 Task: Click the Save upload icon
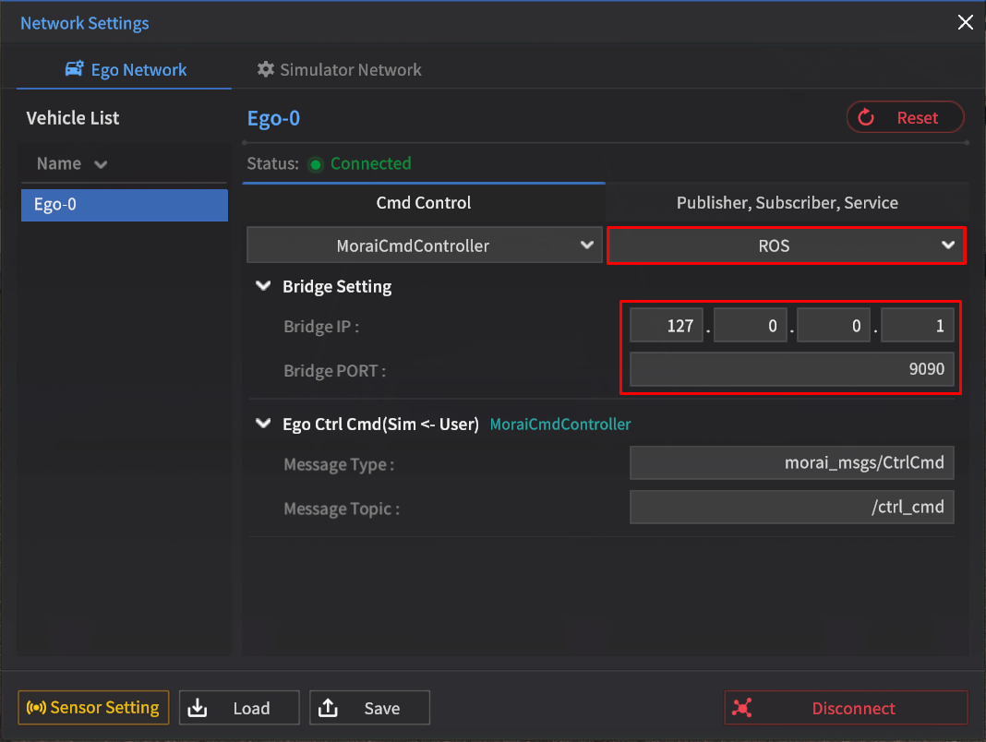click(x=328, y=708)
